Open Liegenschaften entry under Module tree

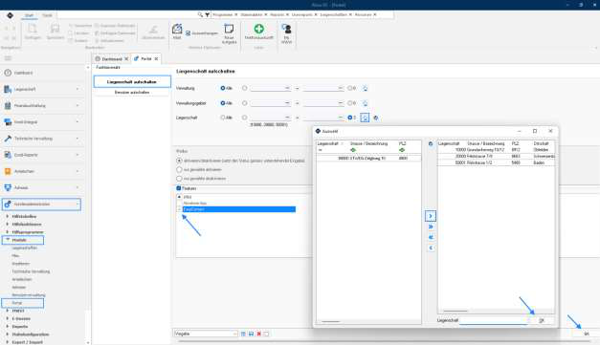(x=25, y=248)
